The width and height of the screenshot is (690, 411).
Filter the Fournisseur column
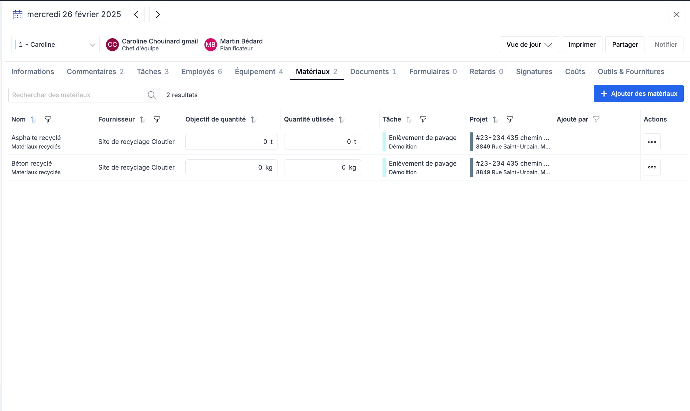pyautogui.click(x=157, y=120)
